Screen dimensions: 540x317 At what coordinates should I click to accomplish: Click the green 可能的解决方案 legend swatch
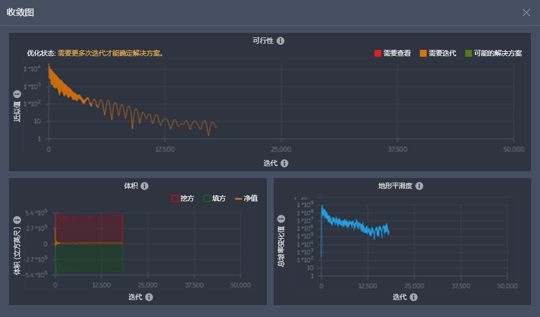tap(469, 53)
